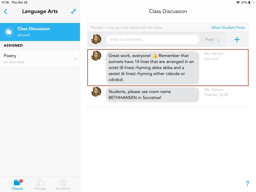This screenshot has height=192, width=256.
Task: Open help with the question mark icon
Action: [x=247, y=183]
